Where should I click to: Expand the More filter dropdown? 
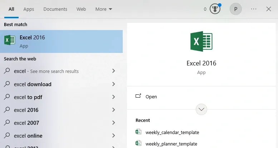tap(104, 9)
